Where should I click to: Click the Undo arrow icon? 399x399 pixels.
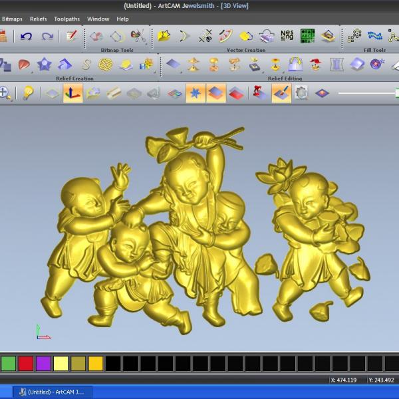pos(26,36)
